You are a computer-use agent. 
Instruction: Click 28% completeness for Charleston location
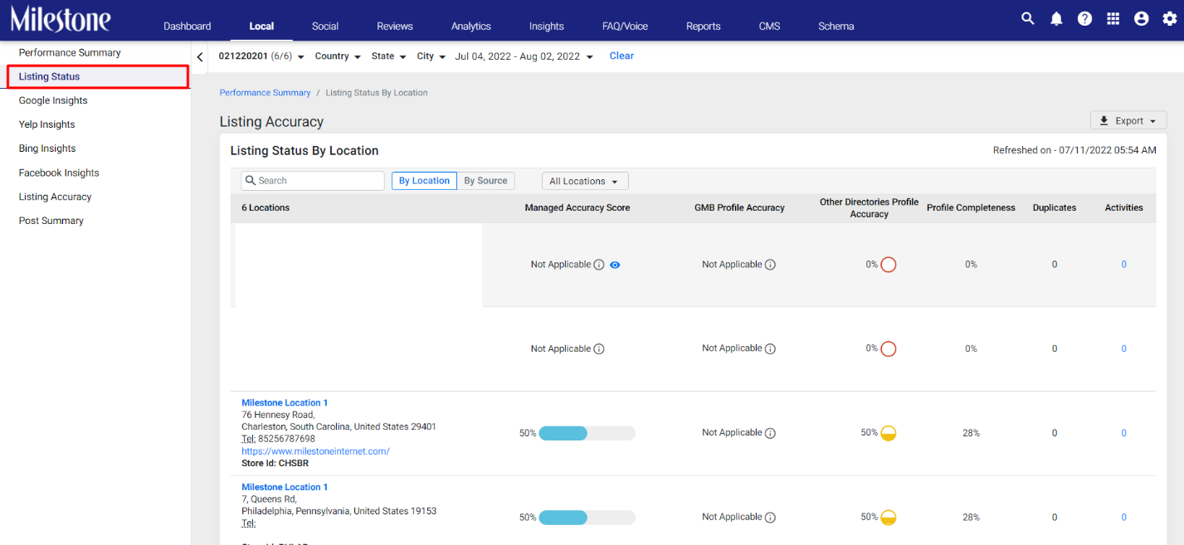[x=971, y=433]
